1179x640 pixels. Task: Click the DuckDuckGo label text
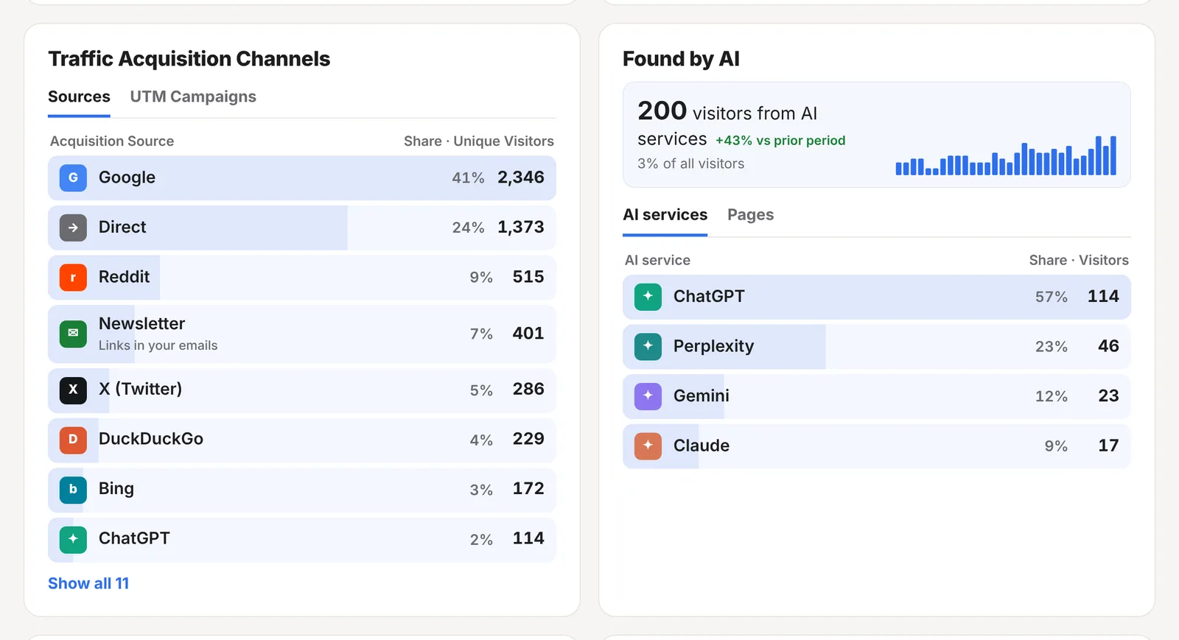point(151,439)
